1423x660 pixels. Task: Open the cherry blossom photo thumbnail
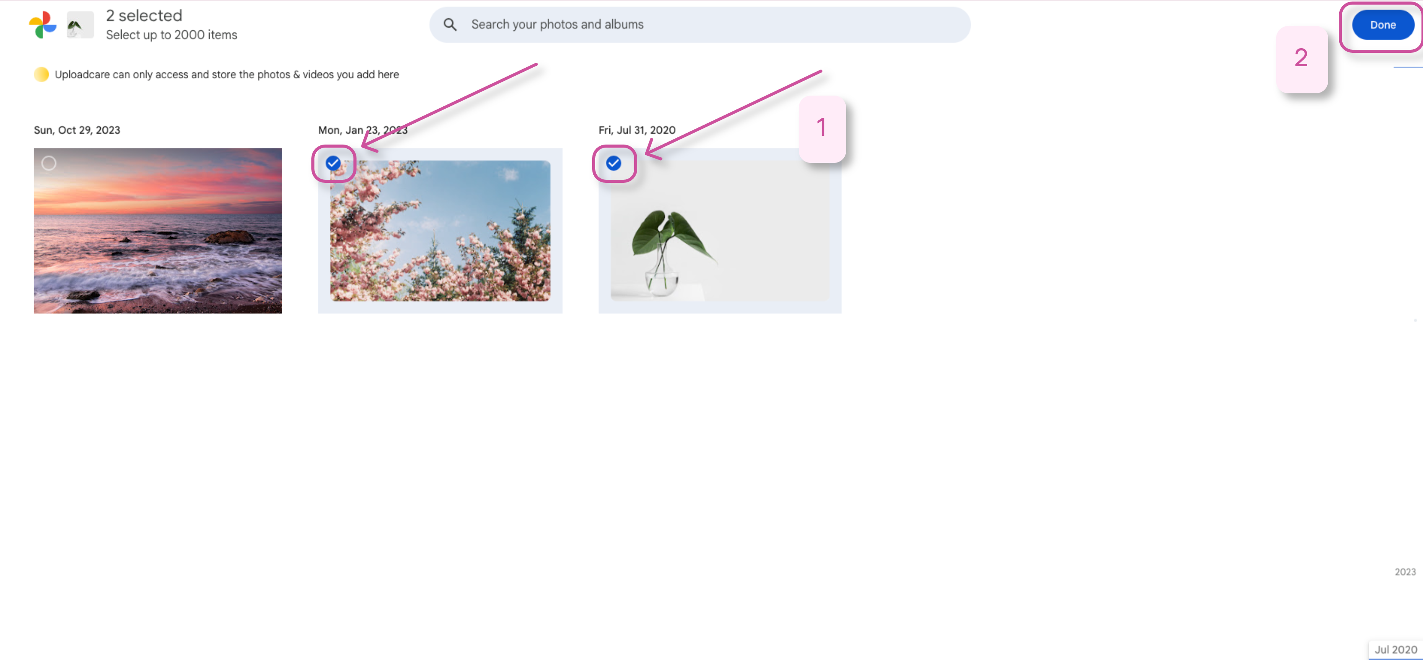coord(440,231)
